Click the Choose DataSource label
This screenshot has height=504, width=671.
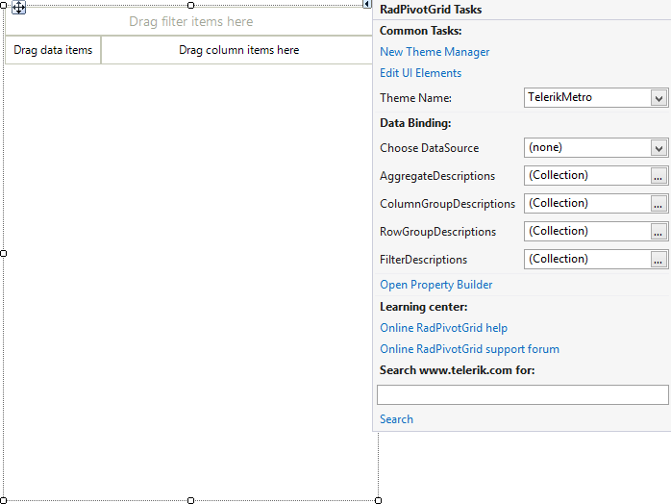click(x=429, y=148)
